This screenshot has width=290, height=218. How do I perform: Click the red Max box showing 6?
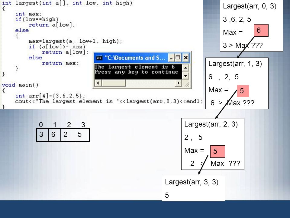coord(261,30)
